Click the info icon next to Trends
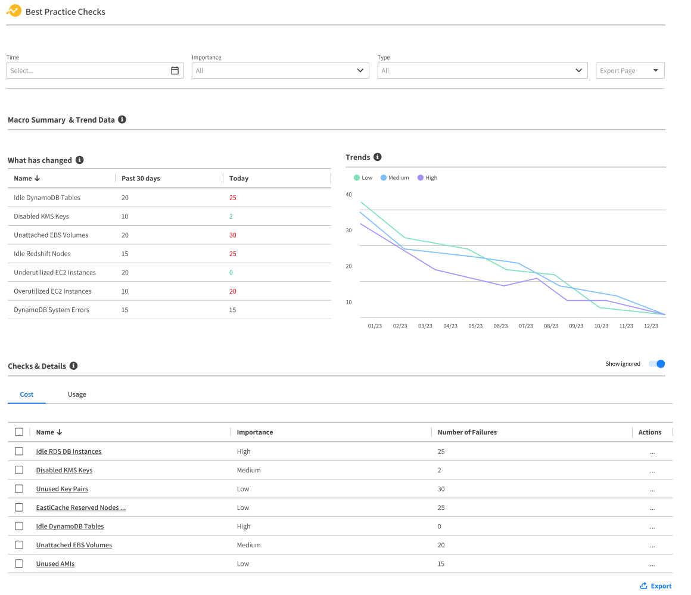 point(377,157)
